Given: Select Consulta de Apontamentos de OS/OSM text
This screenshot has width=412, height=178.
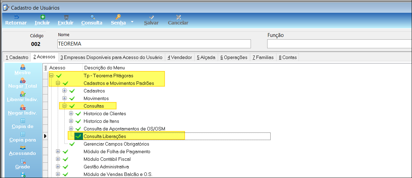Looking at the screenshot, I should [124, 129].
